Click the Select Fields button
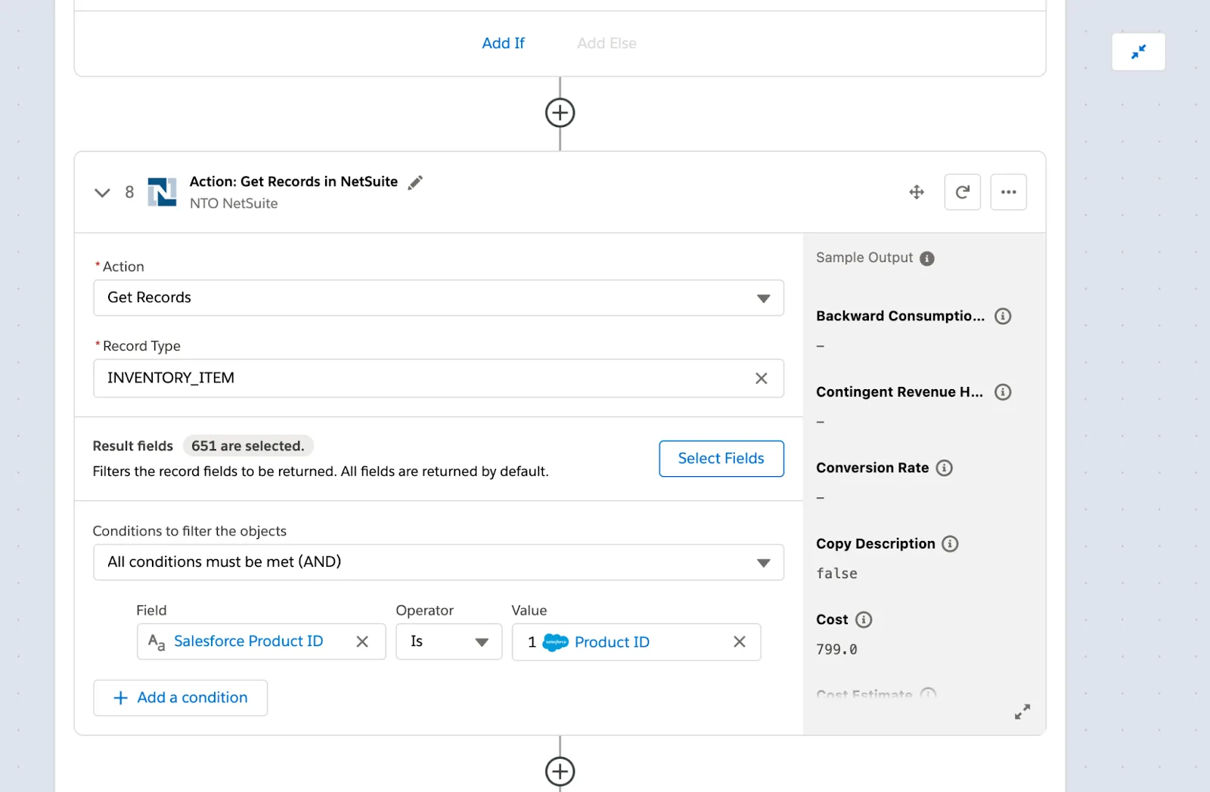Viewport: 1210px width, 792px height. coord(720,458)
